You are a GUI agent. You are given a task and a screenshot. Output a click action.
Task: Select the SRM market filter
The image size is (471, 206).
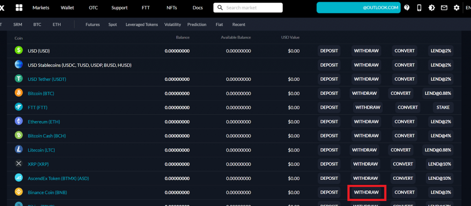tap(18, 25)
